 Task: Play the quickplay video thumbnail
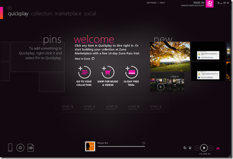pos(167,82)
